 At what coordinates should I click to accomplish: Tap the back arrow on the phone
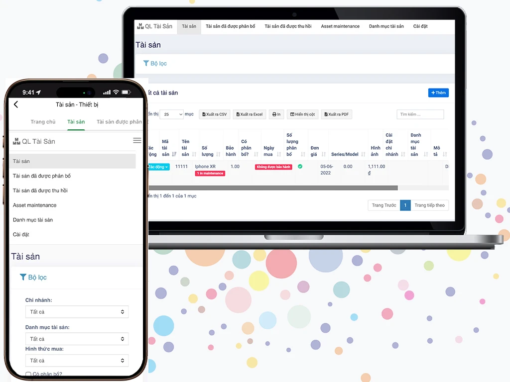tap(16, 104)
